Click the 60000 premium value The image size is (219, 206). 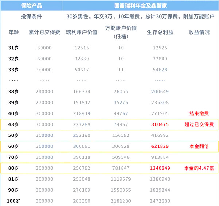click(45, 59)
